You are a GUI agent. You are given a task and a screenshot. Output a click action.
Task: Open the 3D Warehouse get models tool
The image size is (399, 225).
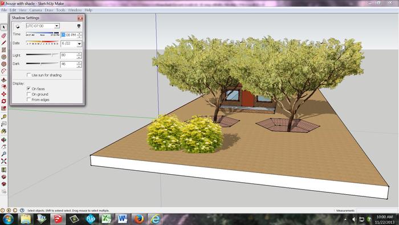pyautogui.click(x=3, y=176)
